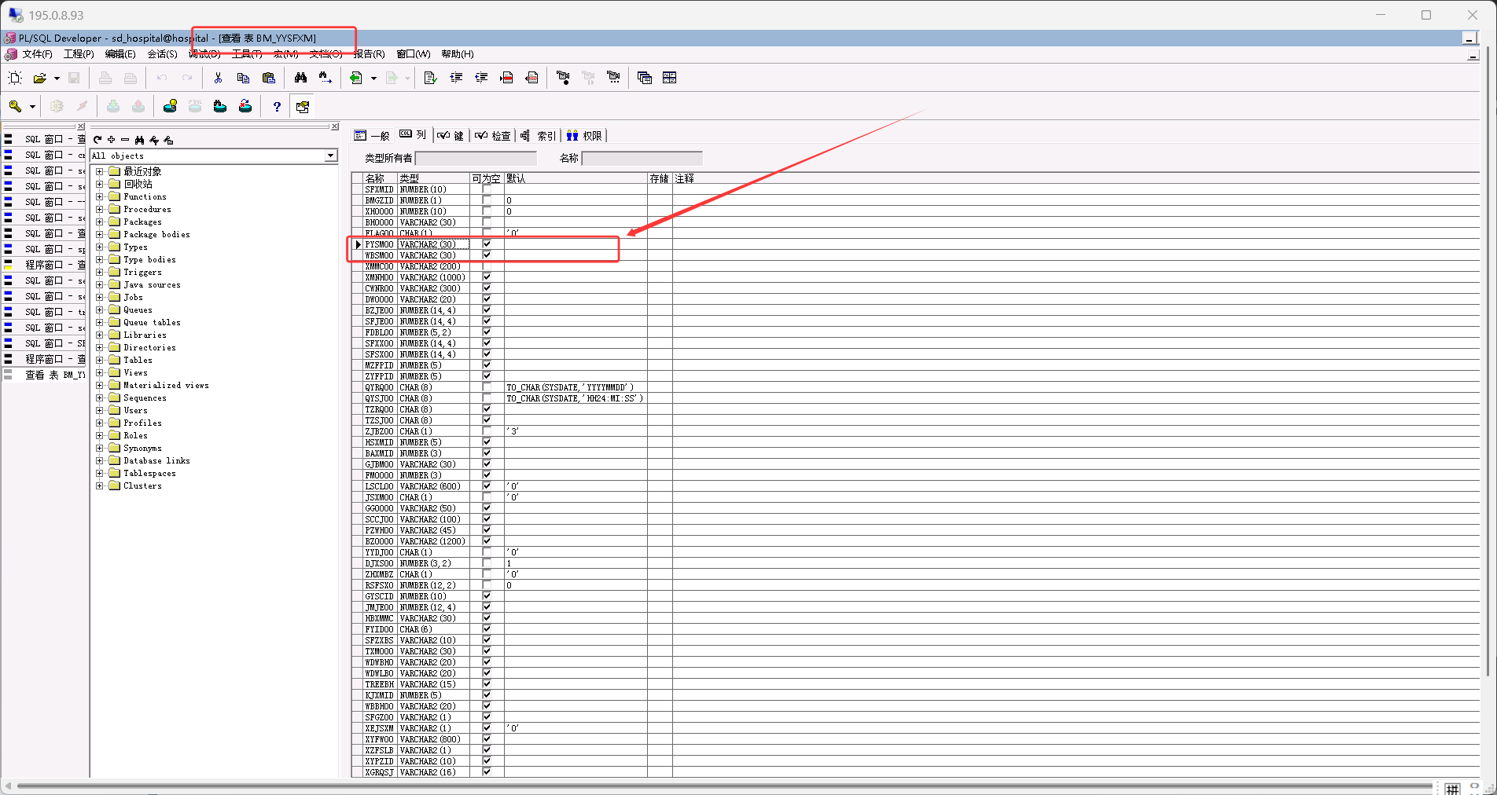This screenshot has height=795, width=1497.
Task: Toggle nullable checkbox for XGRQSJ row
Action: (487, 772)
